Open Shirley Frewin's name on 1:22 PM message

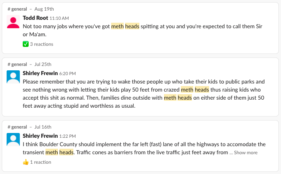(x=40, y=136)
